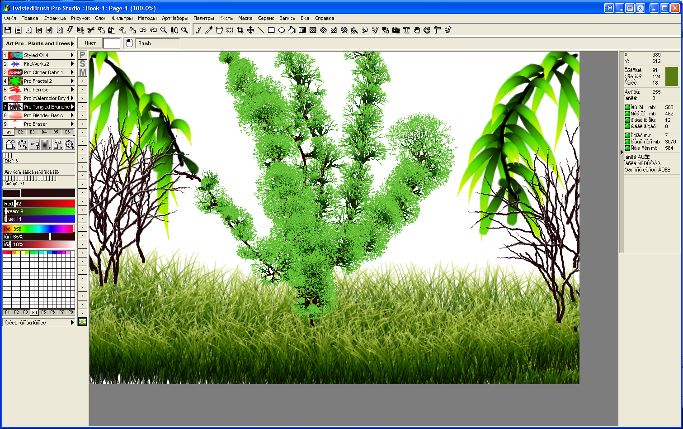Image resolution: width=683 pixels, height=429 pixels.
Task: Open the Кисть menu
Action: tap(226, 18)
